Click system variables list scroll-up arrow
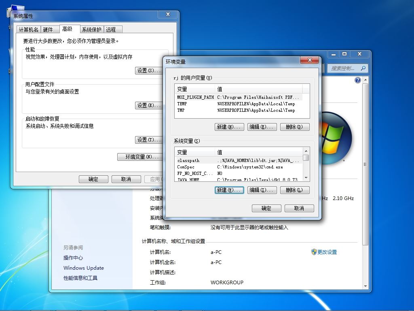Image resolution: width=414 pixels, height=311 pixels. [x=306, y=151]
